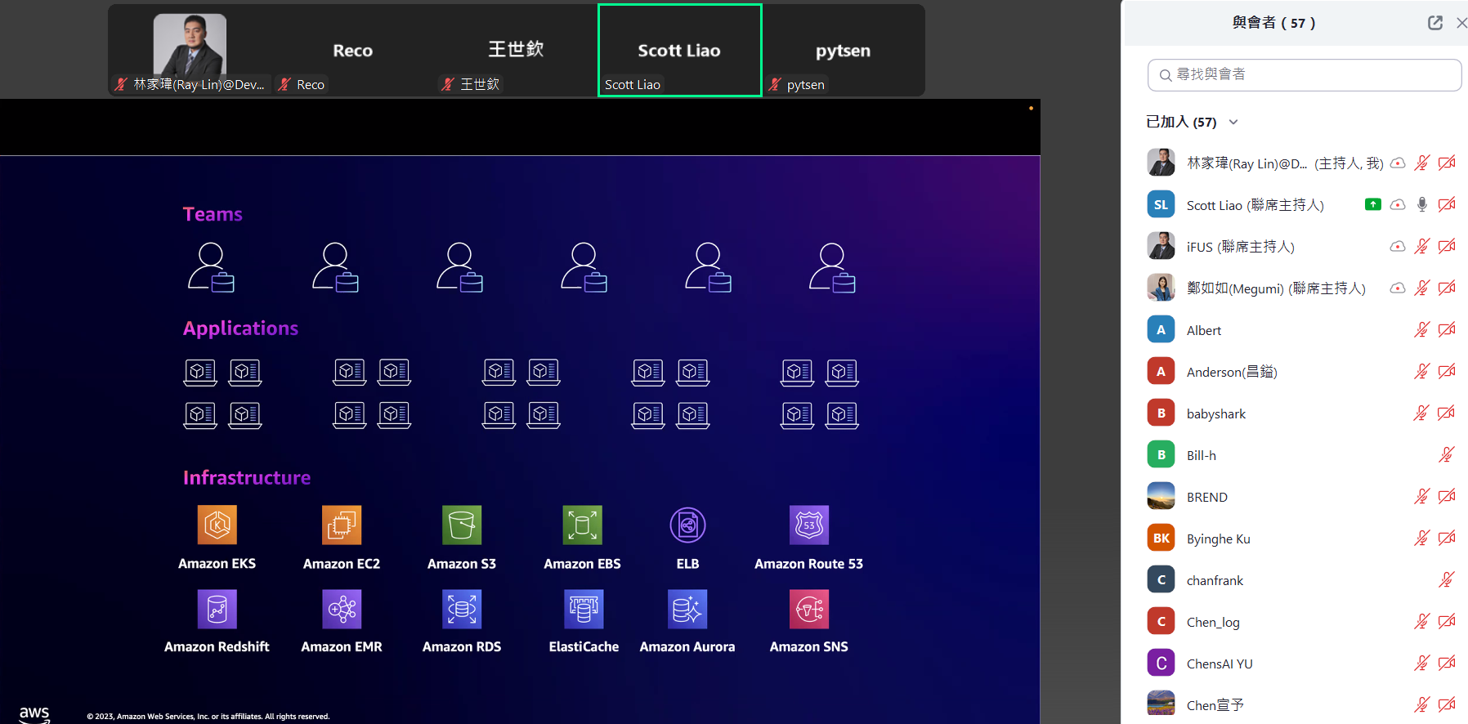Click the ElastiCache icon on the slide
This screenshot has width=1468, height=724.
point(584,610)
